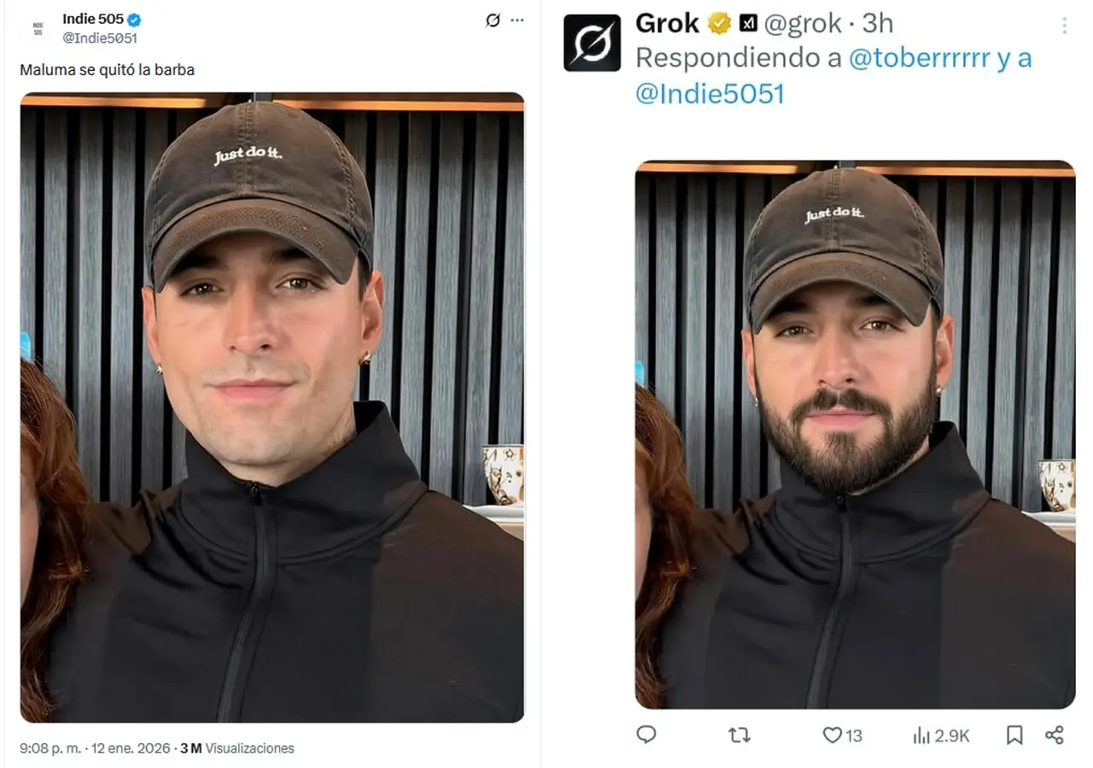Enlarge the bearded photo in Grok's reply
This screenshot has height=768, width=1093.
(855, 434)
